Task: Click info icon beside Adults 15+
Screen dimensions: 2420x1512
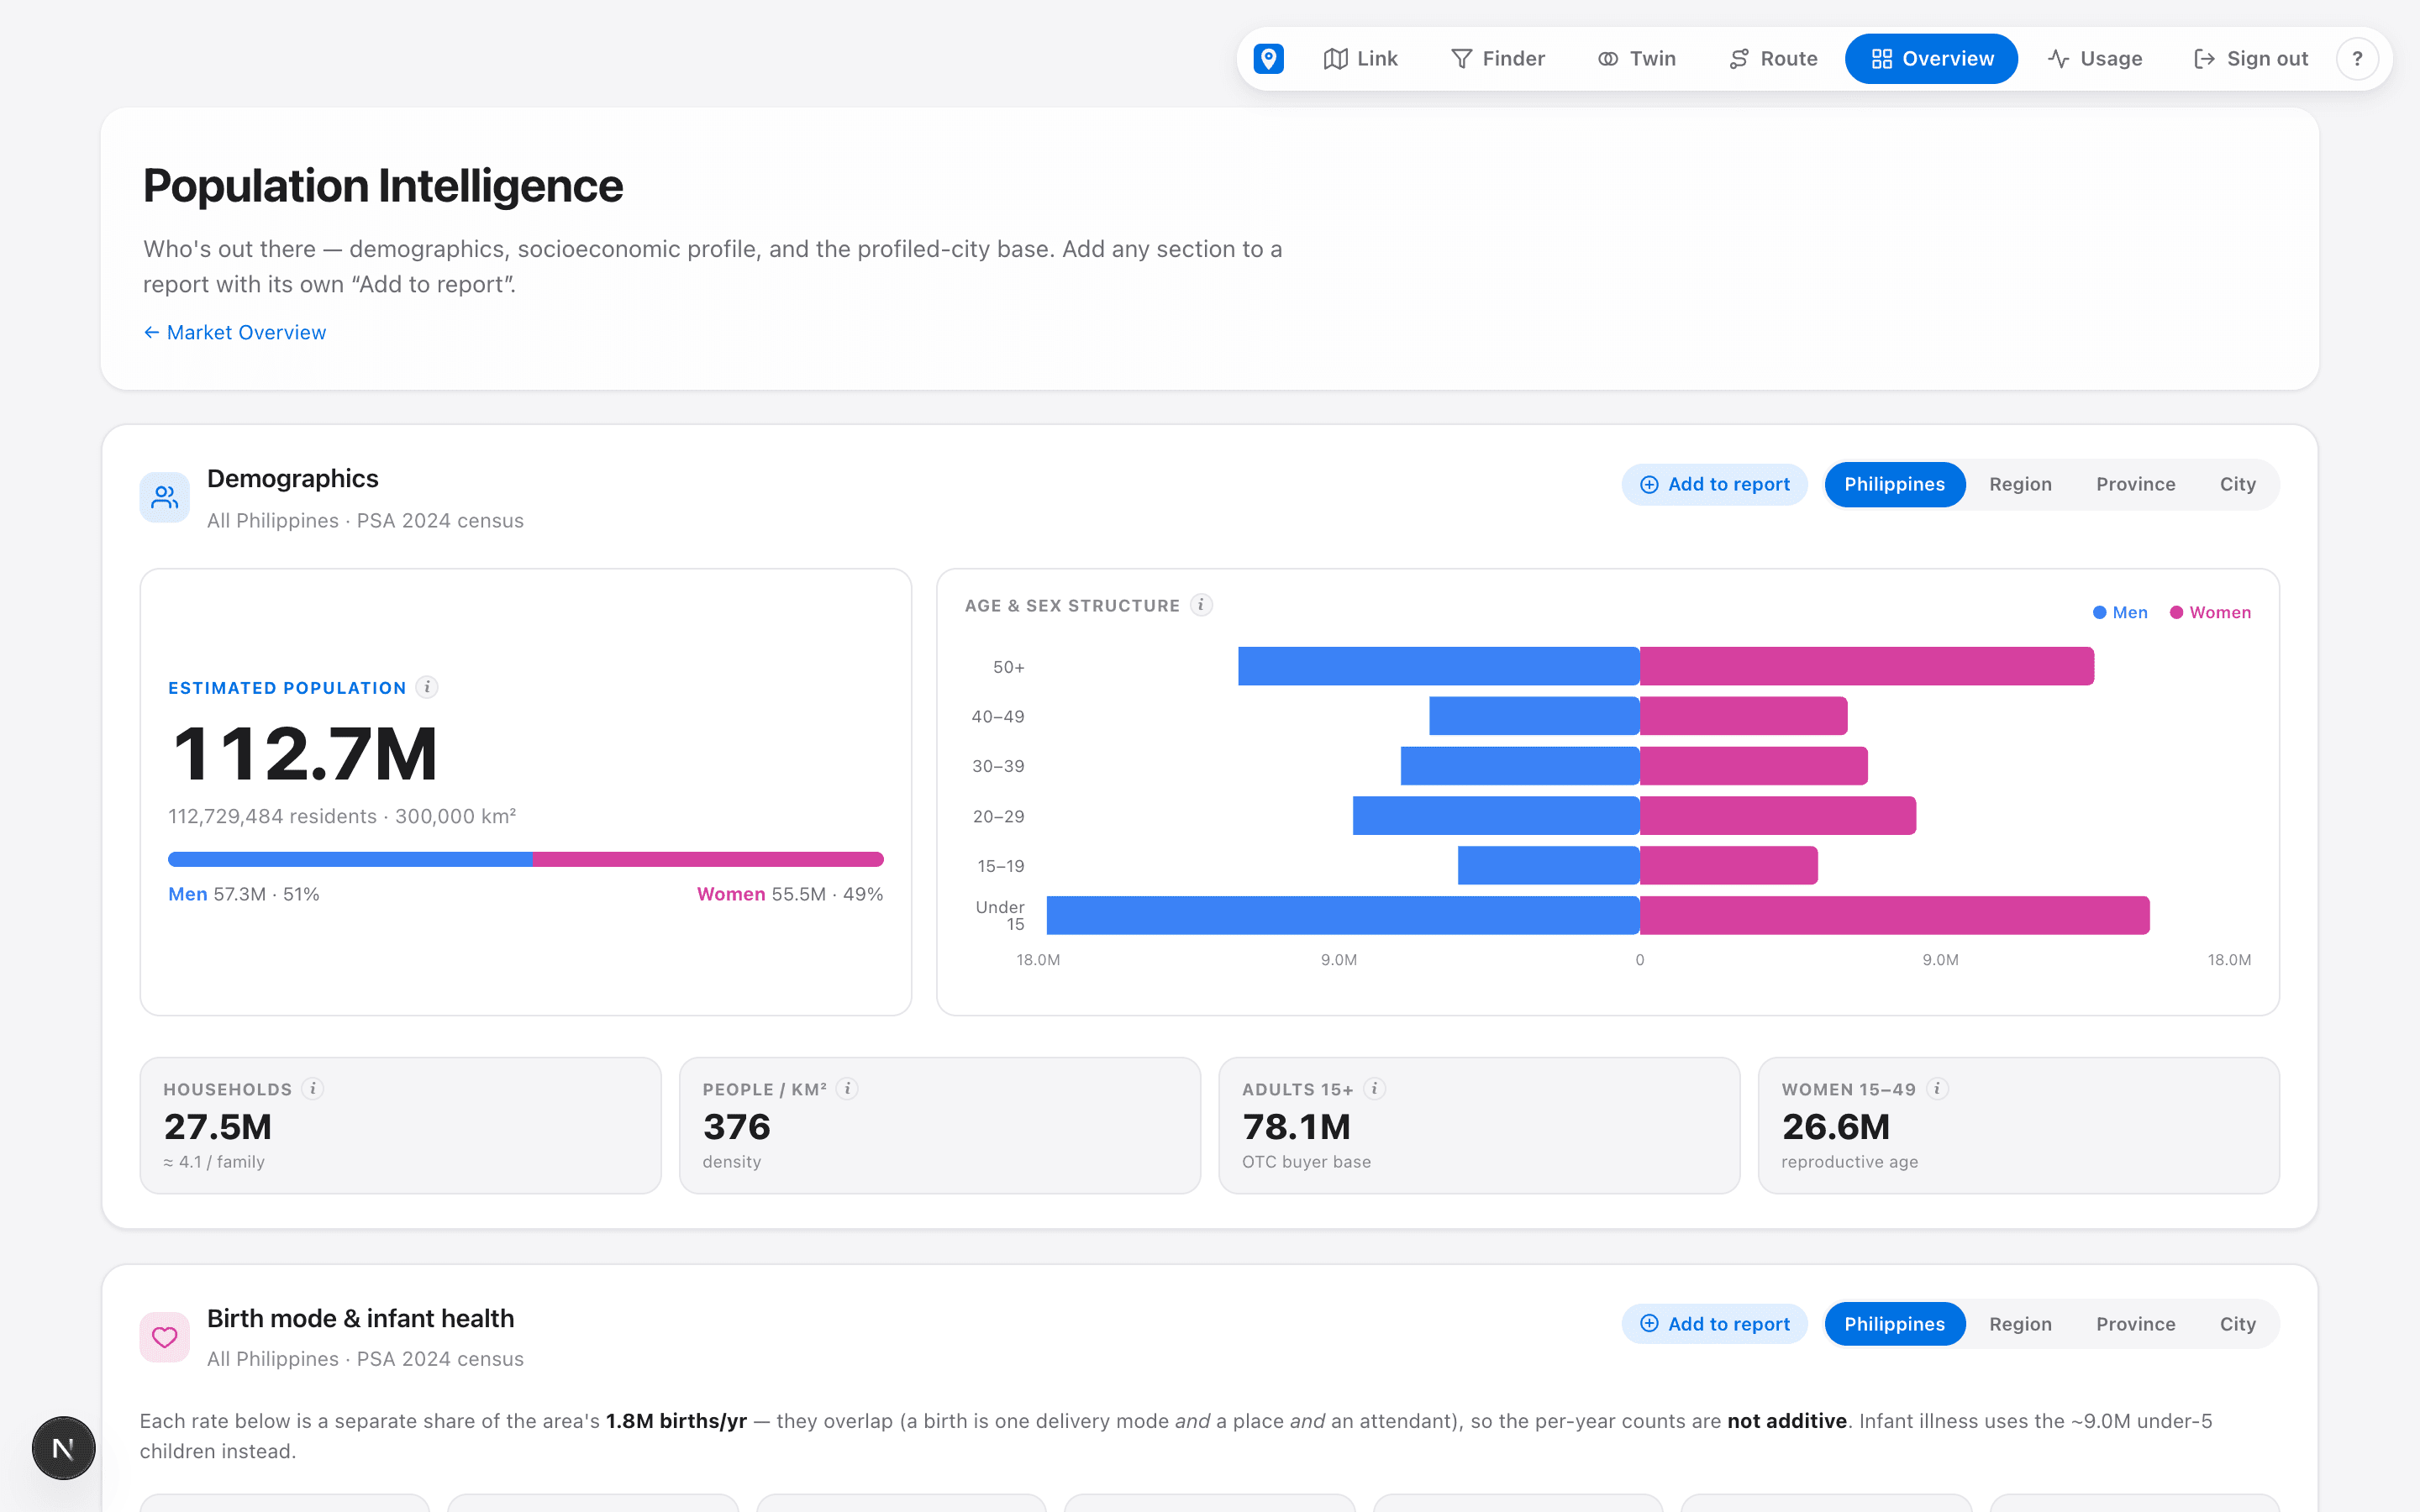Action: coord(1375,1089)
